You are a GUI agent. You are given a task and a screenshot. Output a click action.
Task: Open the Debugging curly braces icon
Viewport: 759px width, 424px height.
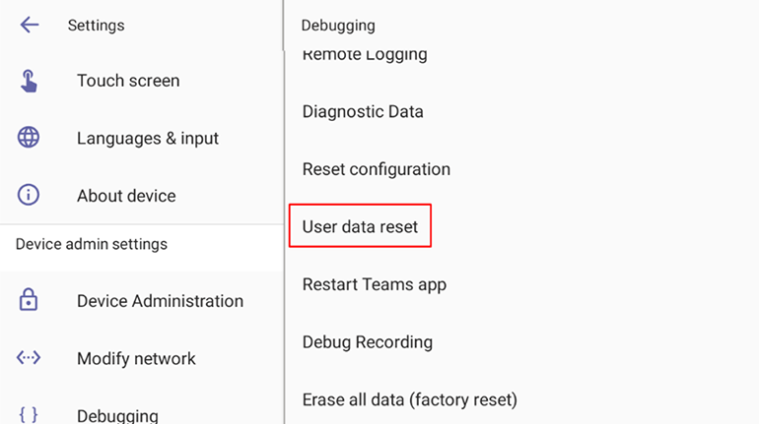point(29,415)
